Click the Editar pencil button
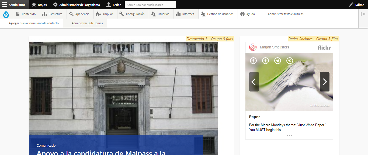 coord(356,5)
